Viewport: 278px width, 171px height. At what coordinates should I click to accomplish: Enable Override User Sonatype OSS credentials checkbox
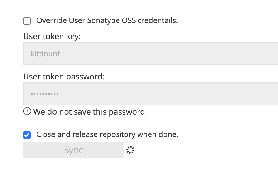point(27,21)
